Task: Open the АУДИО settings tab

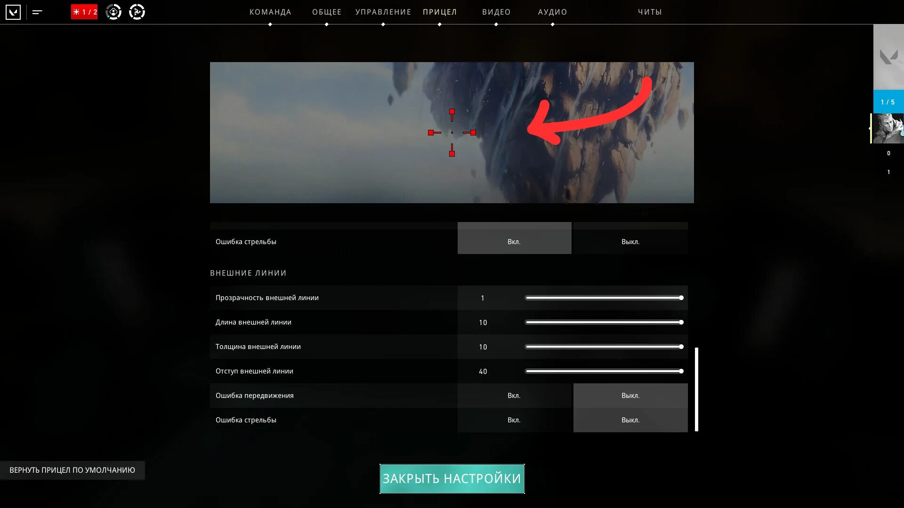Action: pos(552,12)
